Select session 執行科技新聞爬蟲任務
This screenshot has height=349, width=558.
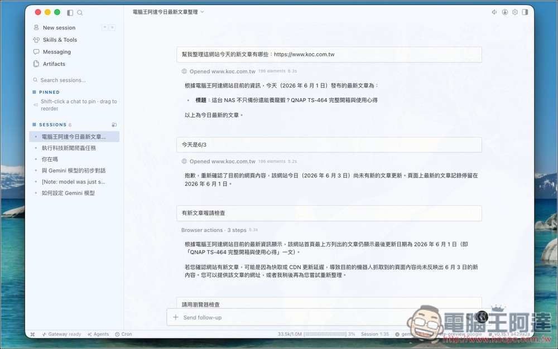point(74,148)
